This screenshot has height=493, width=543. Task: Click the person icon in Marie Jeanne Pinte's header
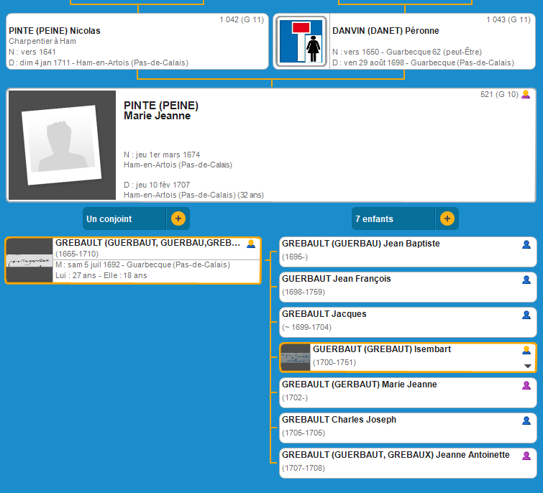[x=526, y=95]
